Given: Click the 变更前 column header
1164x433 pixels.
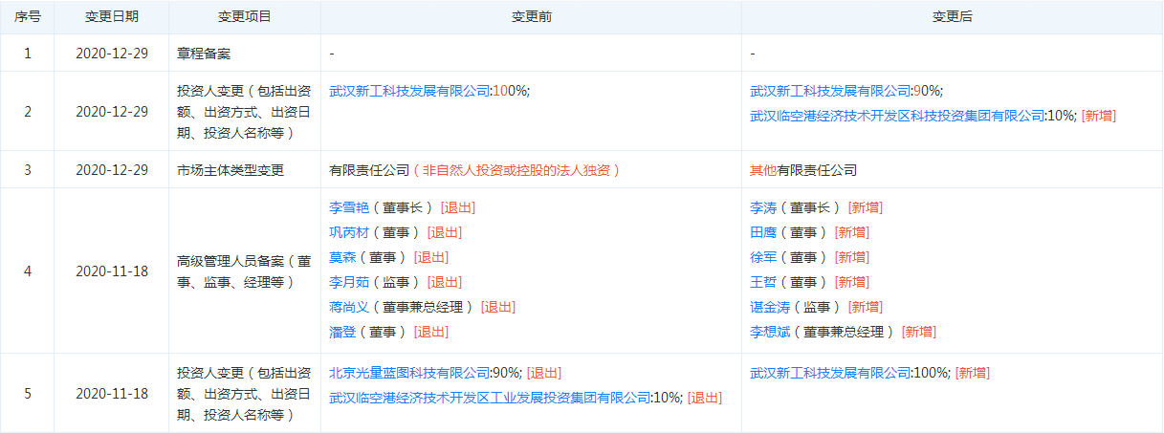Looking at the screenshot, I should click(532, 17).
